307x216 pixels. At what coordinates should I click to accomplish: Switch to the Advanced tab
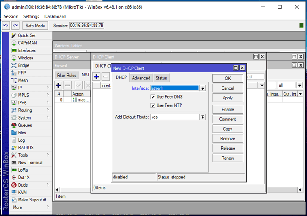(x=141, y=78)
